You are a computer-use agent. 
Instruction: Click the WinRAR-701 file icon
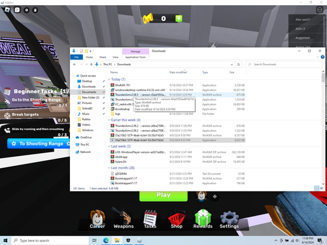112,85
